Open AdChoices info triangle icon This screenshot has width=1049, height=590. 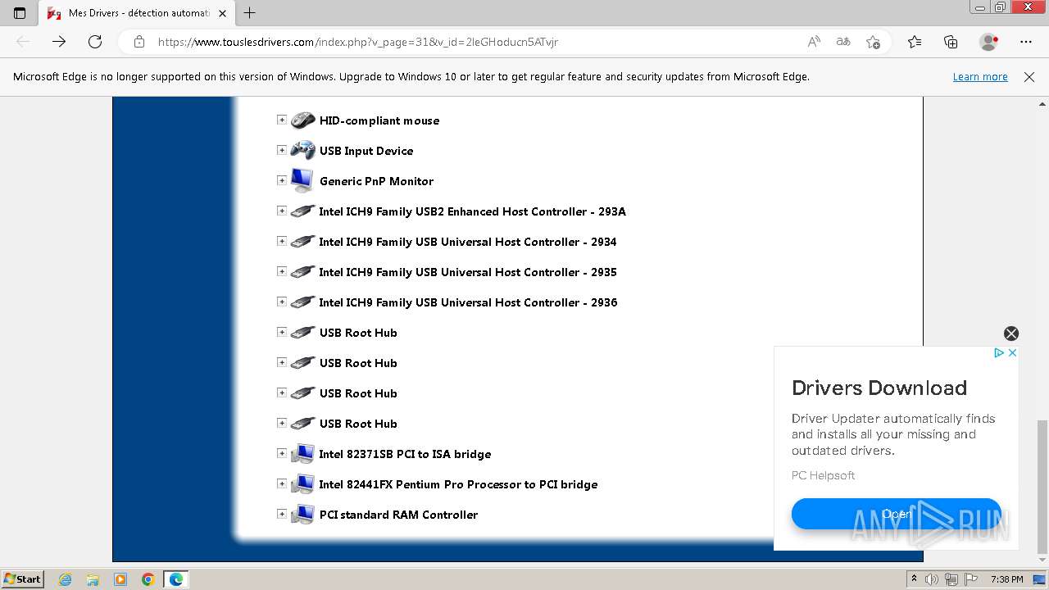pyautogui.click(x=999, y=352)
